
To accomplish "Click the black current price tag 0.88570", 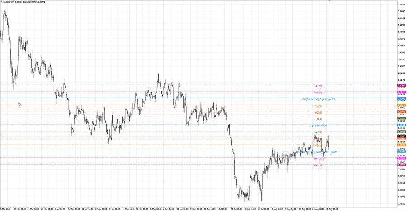I will click(x=402, y=136).
